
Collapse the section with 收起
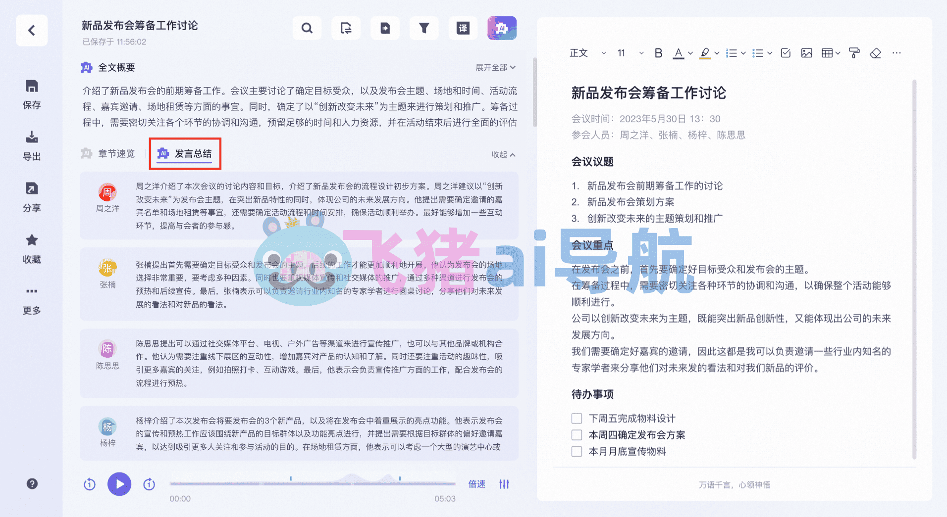503,154
